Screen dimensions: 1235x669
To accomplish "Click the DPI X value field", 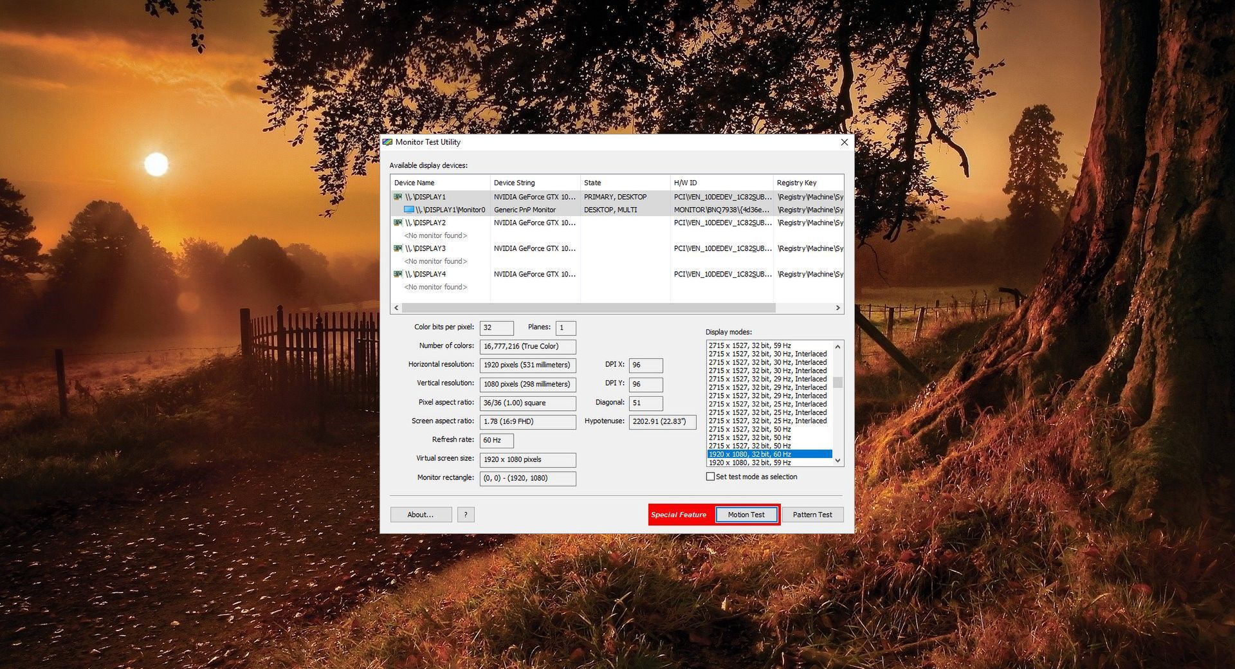I will (645, 365).
